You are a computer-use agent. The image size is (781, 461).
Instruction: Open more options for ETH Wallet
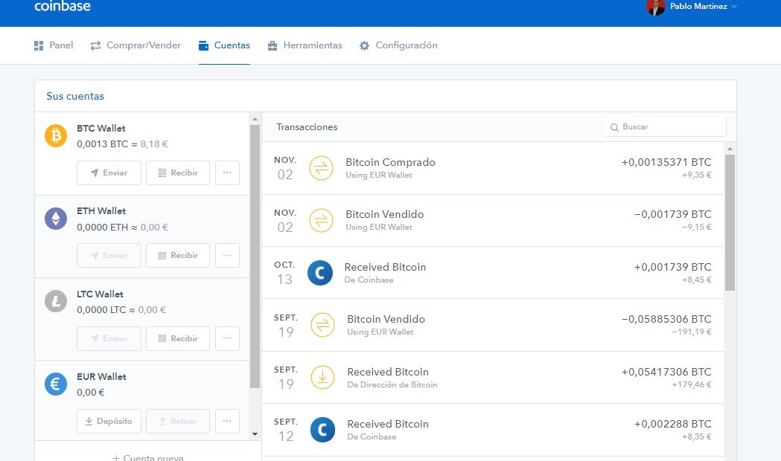227,255
